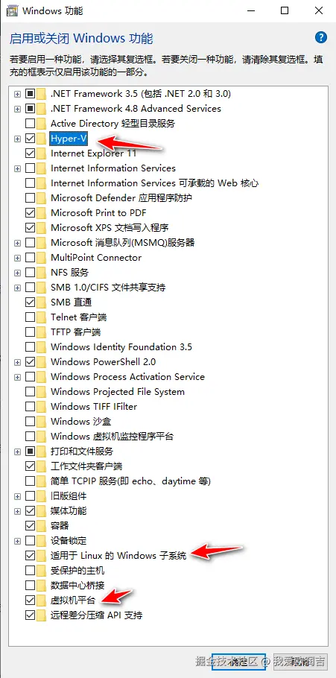The image size is (336, 678).
Task: Maximize the Windows 功能 window
Action: pyautogui.click(x=284, y=11)
